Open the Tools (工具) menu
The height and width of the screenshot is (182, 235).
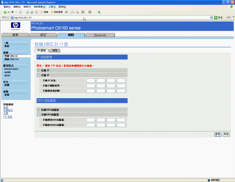(52, 7)
